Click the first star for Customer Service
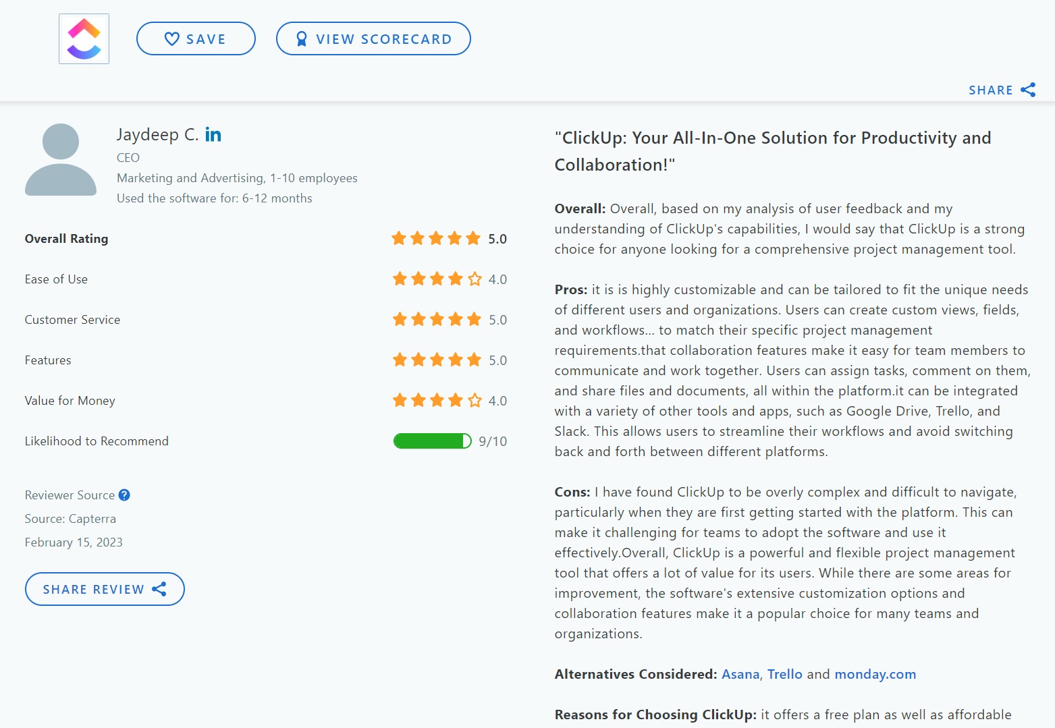 (398, 319)
